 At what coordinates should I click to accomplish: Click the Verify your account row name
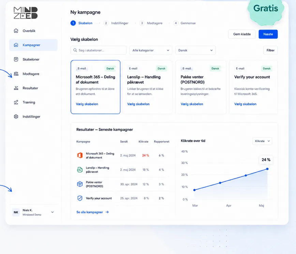[99, 198]
